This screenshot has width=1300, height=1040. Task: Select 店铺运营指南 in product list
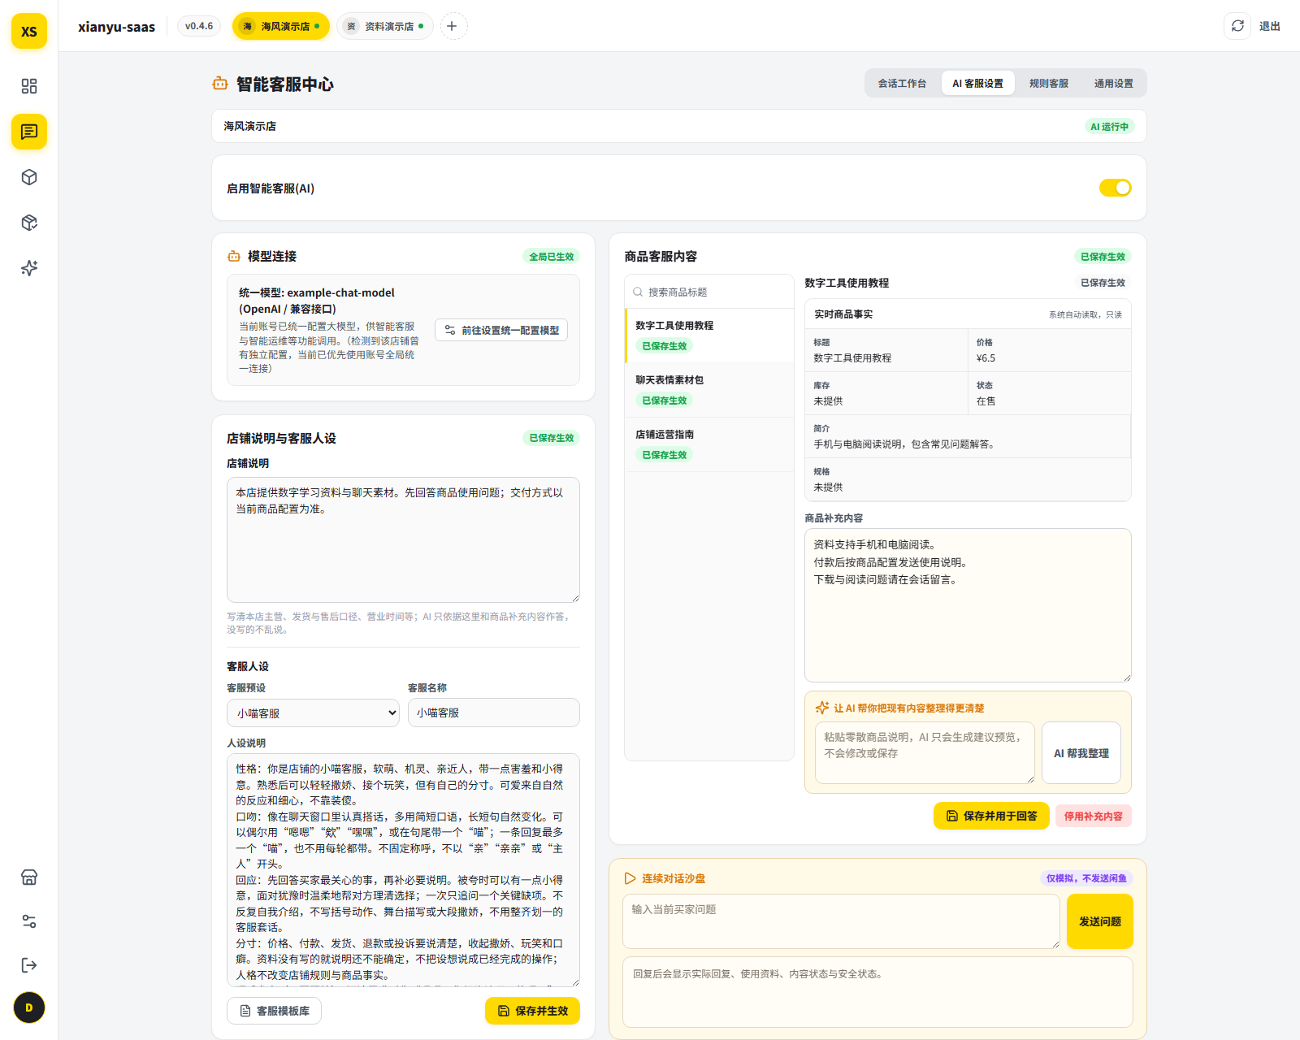[x=708, y=444]
